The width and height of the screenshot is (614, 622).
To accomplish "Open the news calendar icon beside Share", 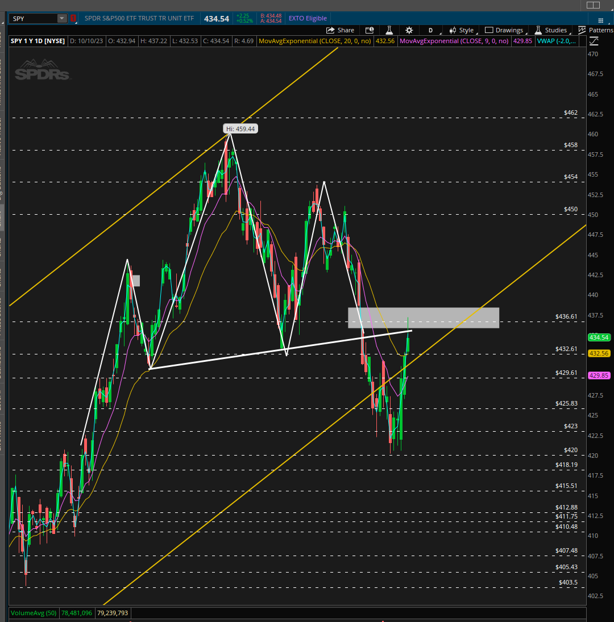I will 370,30.
